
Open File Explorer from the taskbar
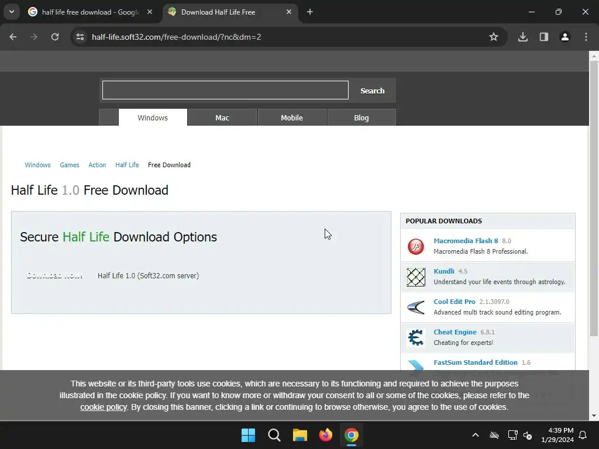coord(300,435)
